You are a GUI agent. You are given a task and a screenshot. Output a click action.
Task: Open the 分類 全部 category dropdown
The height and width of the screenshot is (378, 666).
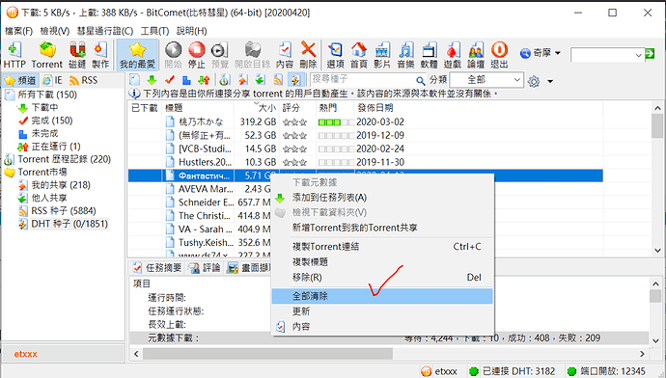point(486,80)
